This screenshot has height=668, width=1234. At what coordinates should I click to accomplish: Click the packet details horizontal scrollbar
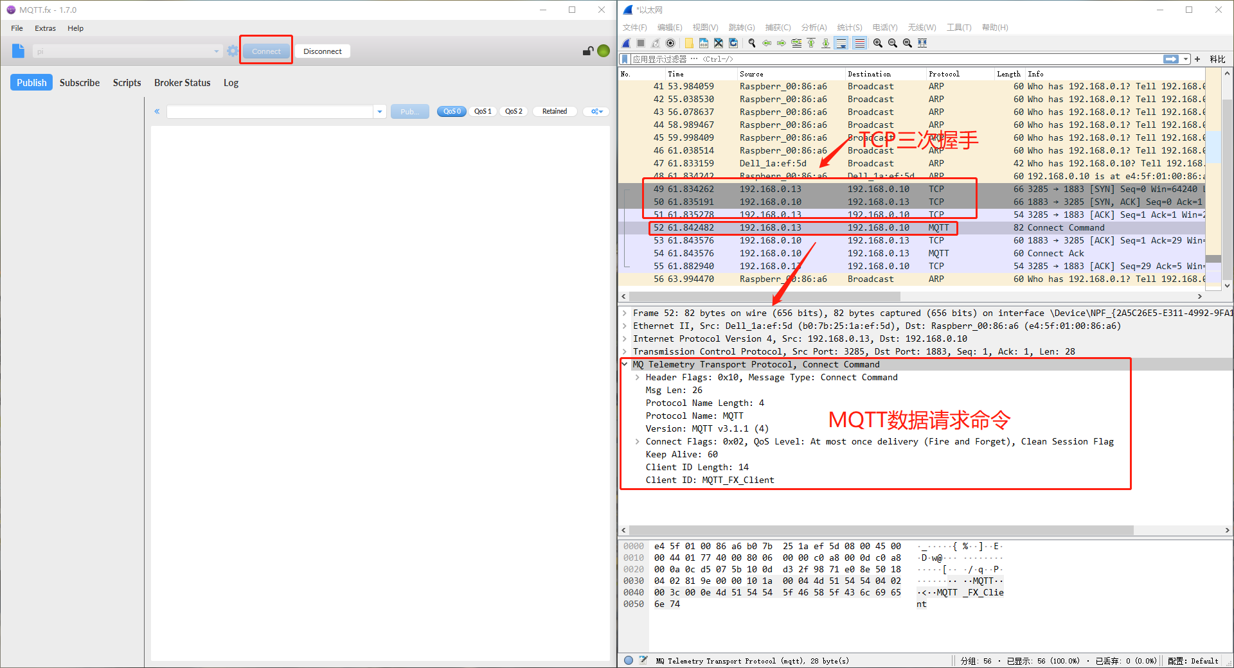click(881, 531)
